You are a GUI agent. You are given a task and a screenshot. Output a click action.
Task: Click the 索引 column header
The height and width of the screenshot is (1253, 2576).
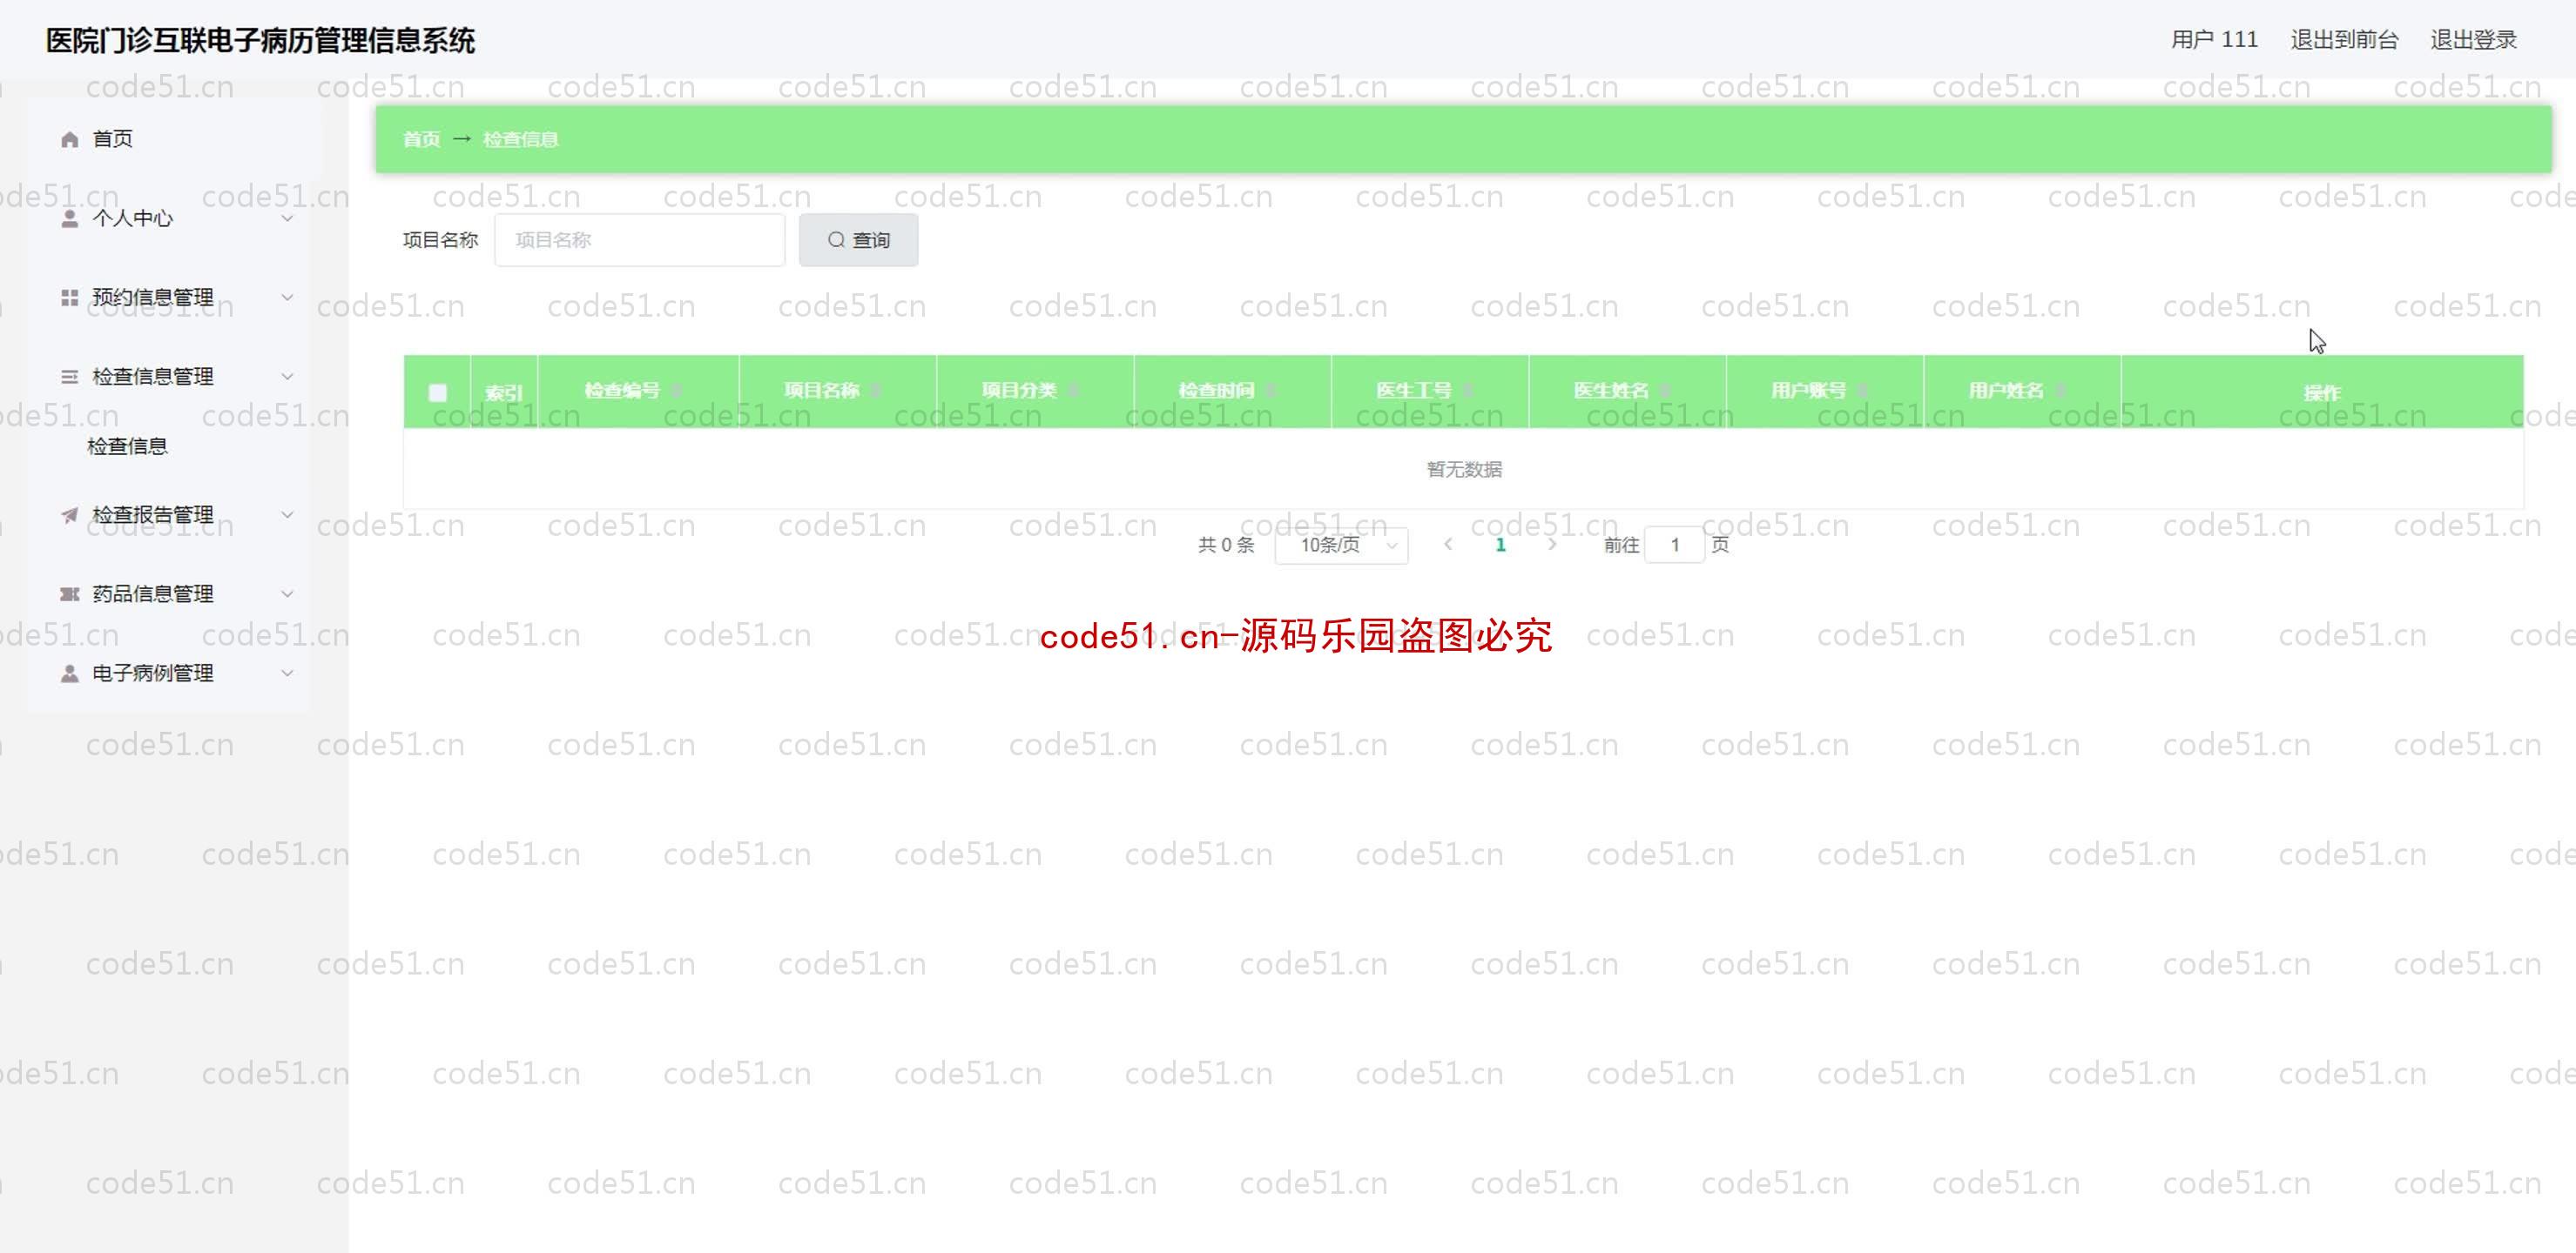click(503, 392)
